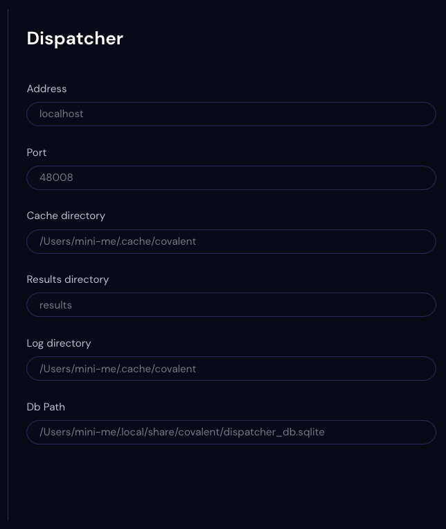Click the covalent path text under Log directory
Viewport: 446px width, 529px height.
click(x=118, y=369)
